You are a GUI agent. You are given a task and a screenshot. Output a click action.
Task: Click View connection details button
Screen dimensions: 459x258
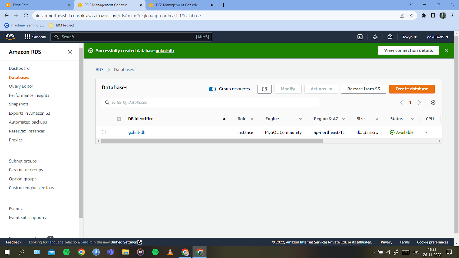[409, 50]
